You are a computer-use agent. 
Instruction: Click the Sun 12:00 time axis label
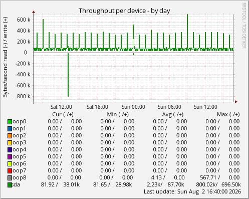coord(205,107)
